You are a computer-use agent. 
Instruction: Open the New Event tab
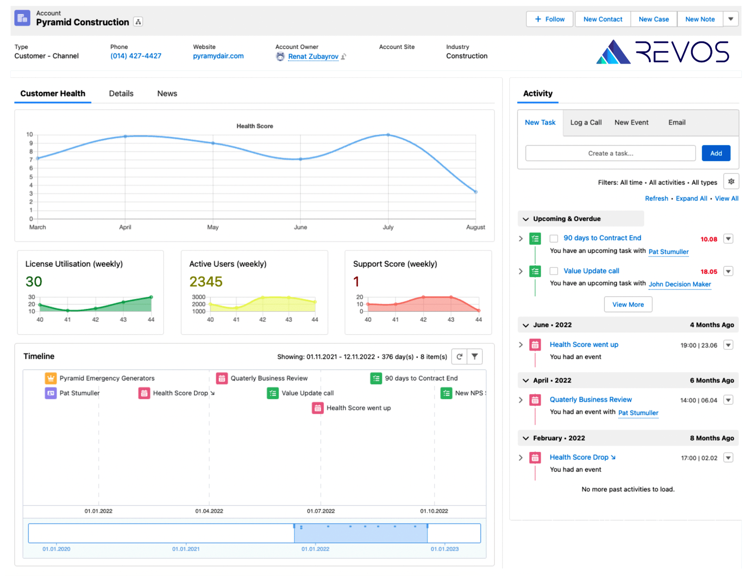coord(631,123)
